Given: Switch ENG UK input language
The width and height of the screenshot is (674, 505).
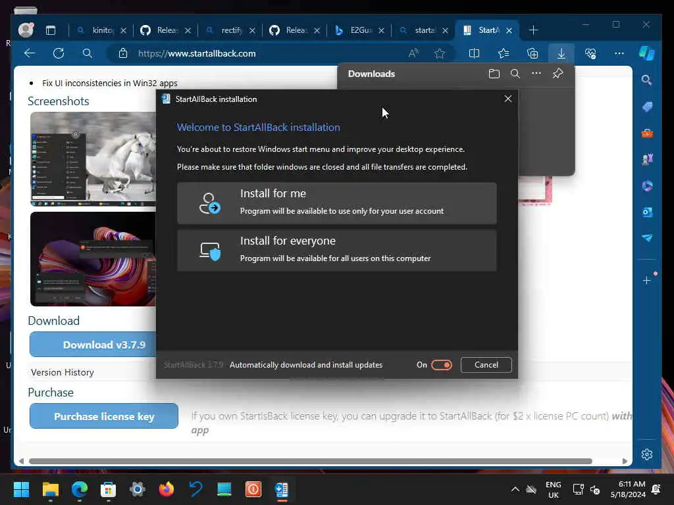Looking at the screenshot, I should pyautogui.click(x=553, y=489).
